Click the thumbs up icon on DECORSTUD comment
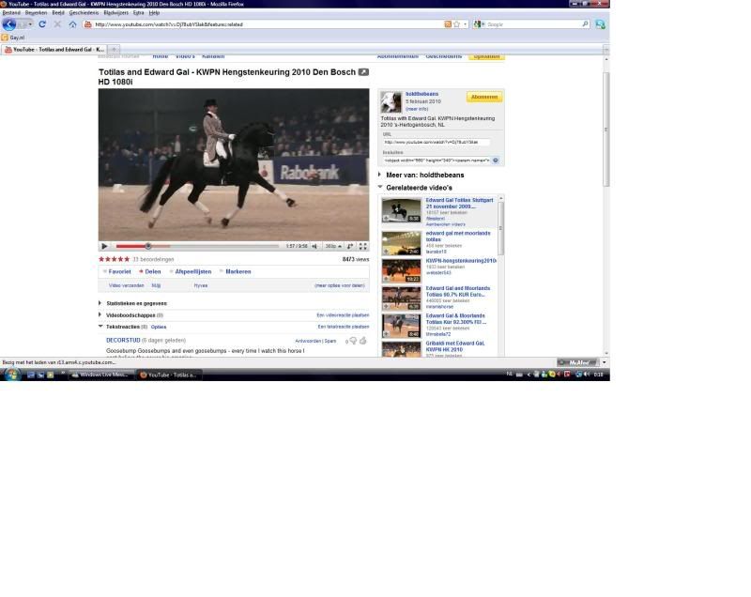 click(362, 341)
